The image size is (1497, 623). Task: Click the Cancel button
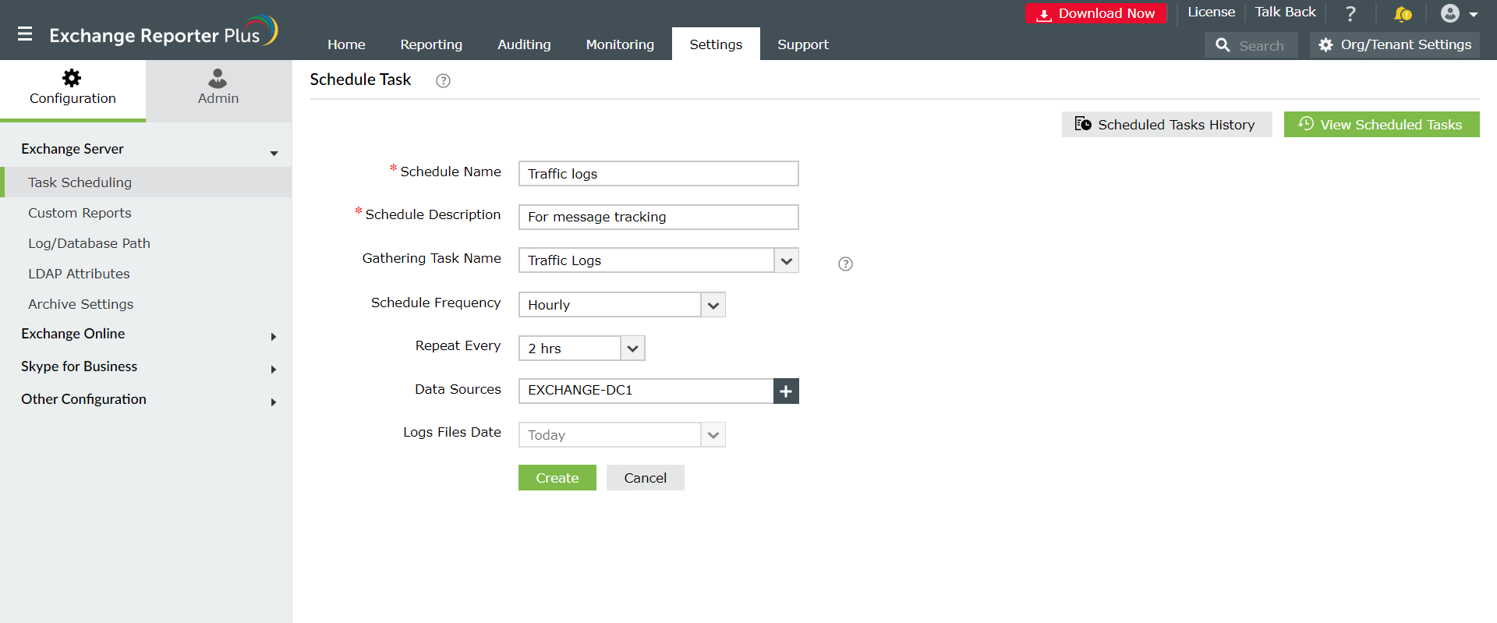click(x=646, y=478)
